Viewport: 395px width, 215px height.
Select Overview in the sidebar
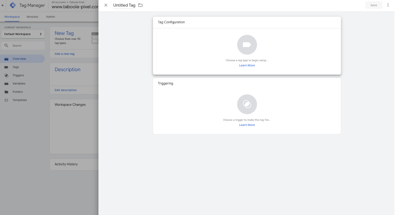tap(22, 59)
